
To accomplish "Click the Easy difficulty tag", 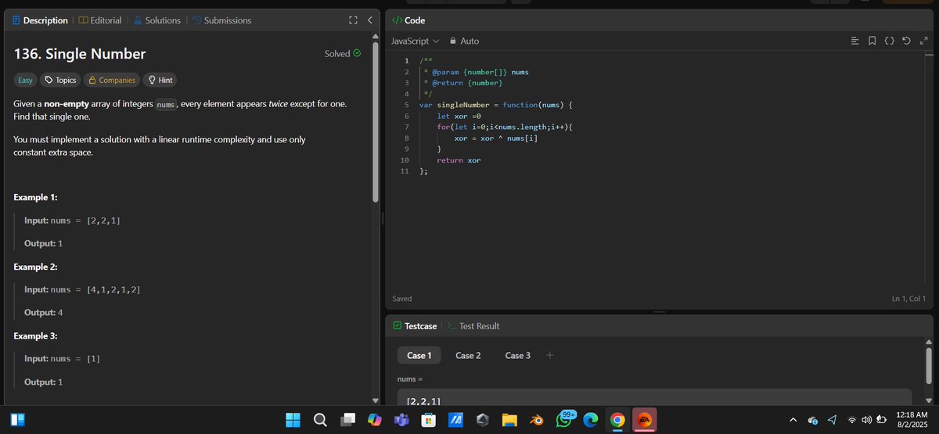I will pyautogui.click(x=25, y=80).
